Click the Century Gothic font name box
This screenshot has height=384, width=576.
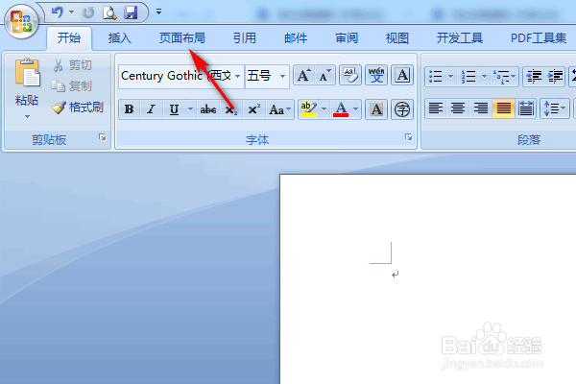pos(177,76)
